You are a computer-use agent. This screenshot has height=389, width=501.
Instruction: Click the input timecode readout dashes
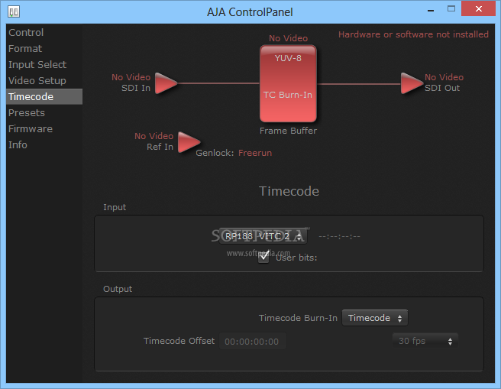[x=339, y=237]
